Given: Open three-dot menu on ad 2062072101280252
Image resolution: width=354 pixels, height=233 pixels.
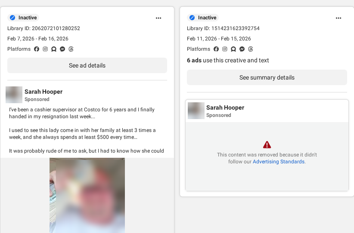Looking at the screenshot, I should pos(158,18).
